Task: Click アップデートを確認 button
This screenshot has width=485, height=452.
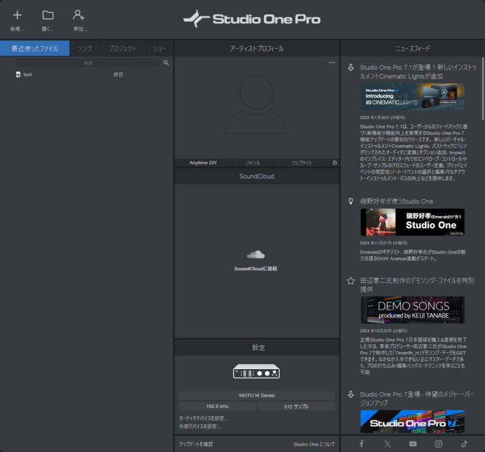Action: pyautogui.click(x=196, y=444)
